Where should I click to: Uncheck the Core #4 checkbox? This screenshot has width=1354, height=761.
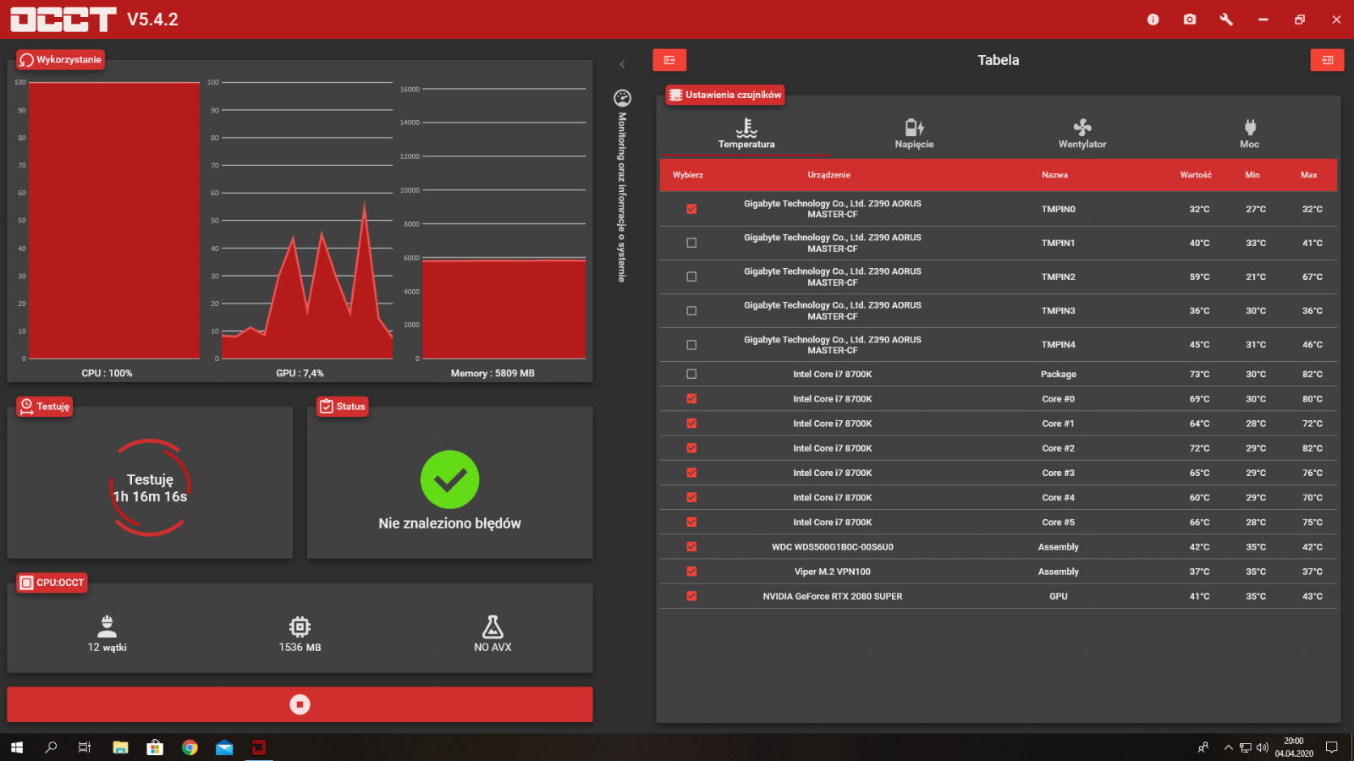point(691,497)
